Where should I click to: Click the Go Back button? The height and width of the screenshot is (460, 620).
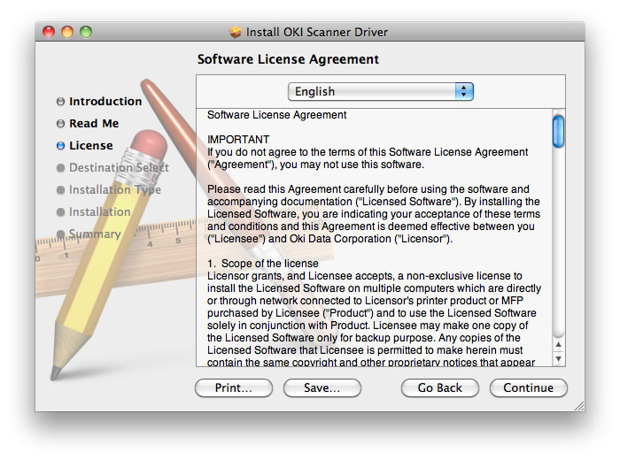(439, 387)
